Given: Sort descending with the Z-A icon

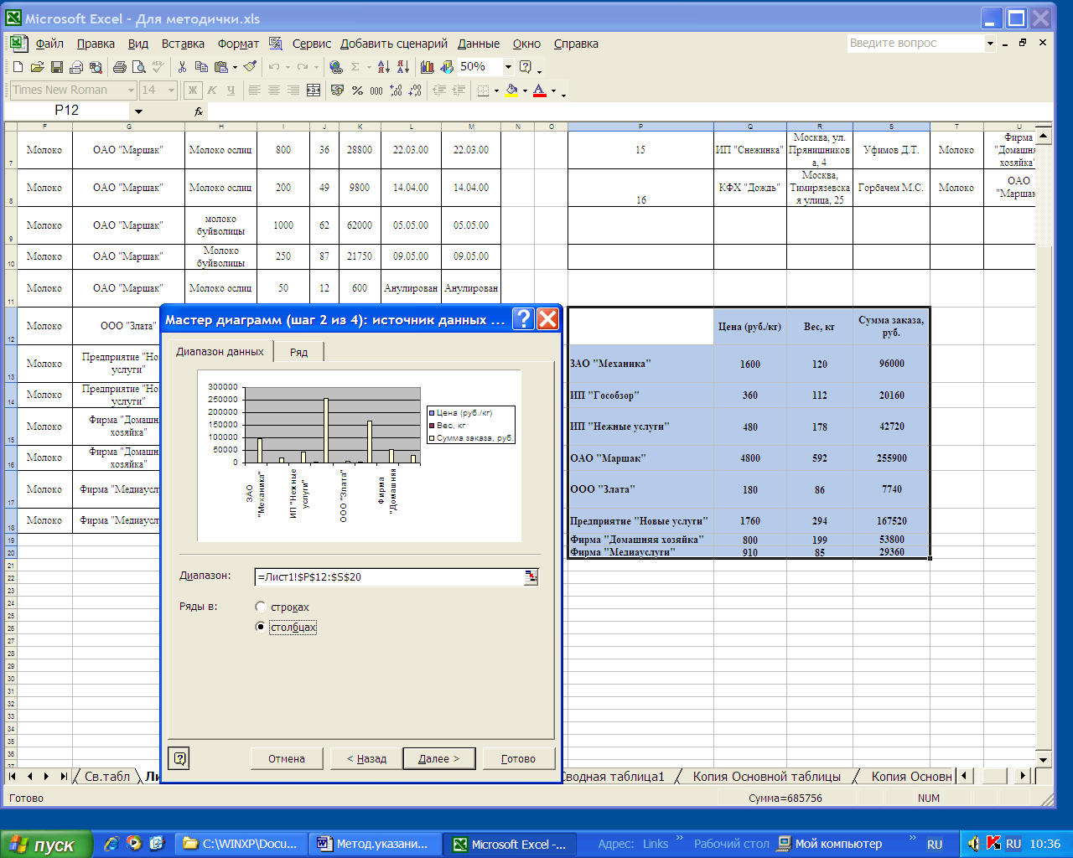Looking at the screenshot, I should pos(403,67).
